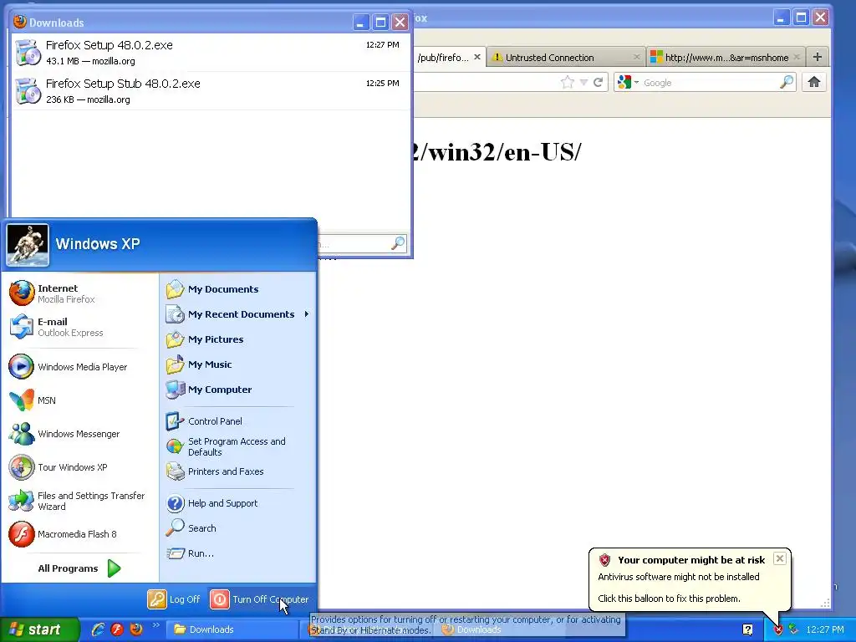Click the Start button
The image size is (856, 642).
39,629
